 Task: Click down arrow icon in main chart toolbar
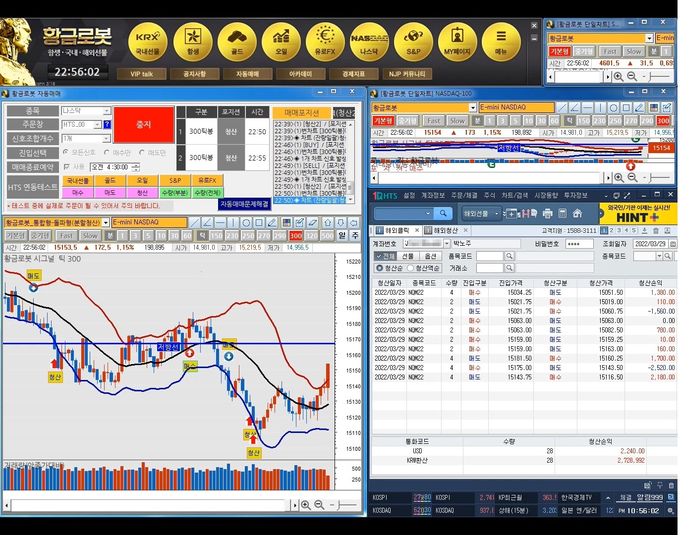340,222
